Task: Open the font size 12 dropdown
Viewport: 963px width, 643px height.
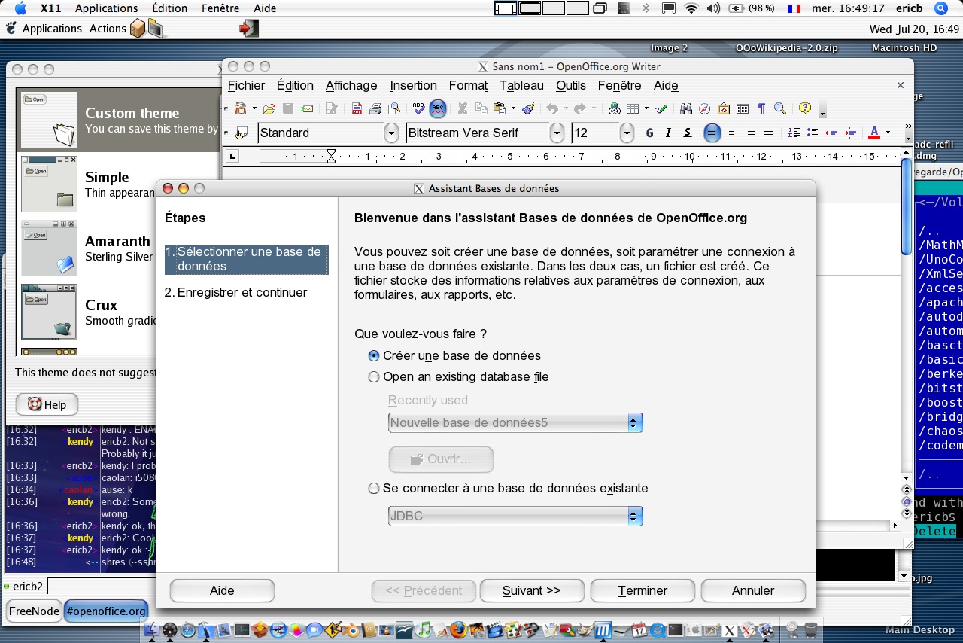Action: tap(627, 133)
